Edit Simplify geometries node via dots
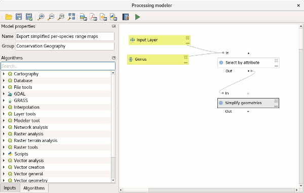Screen dimensions: 304x193 (276, 106)
